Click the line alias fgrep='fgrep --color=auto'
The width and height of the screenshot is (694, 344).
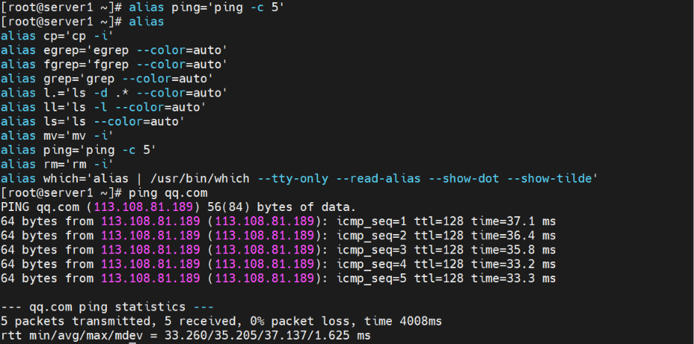(x=114, y=65)
